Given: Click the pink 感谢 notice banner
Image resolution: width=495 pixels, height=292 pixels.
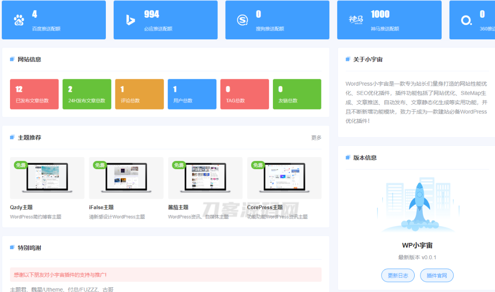Looking at the screenshot, I should pos(166,275).
